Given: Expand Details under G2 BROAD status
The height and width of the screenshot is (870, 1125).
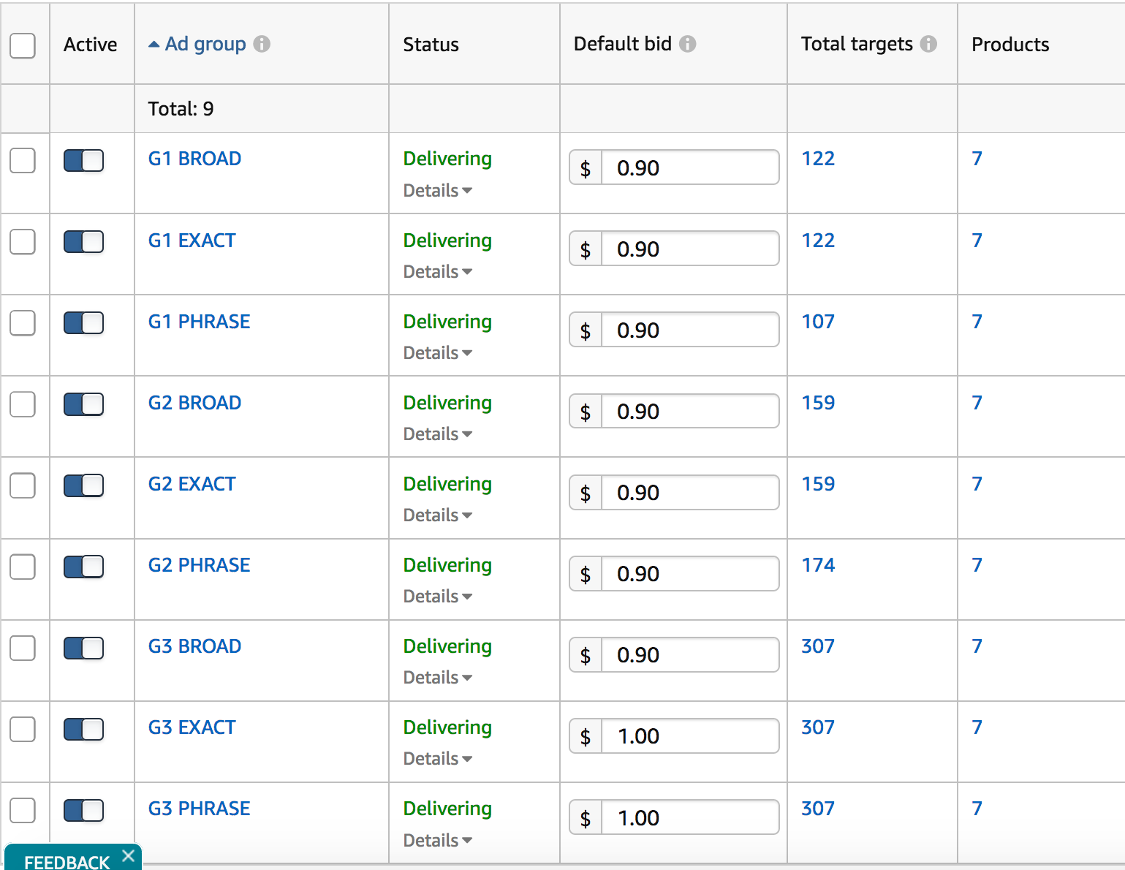Looking at the screenshot, I should pos(438,434).
